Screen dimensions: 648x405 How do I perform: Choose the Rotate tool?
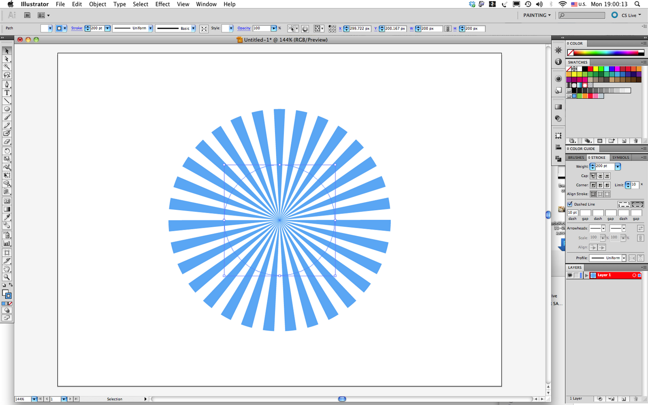[7, 151]
